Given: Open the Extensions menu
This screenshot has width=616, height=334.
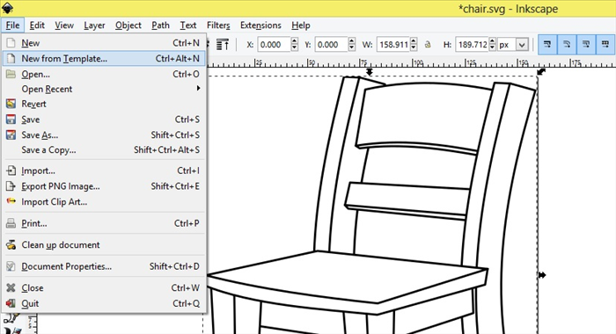Looking at the screenshot, I should [x=260, y=25].
